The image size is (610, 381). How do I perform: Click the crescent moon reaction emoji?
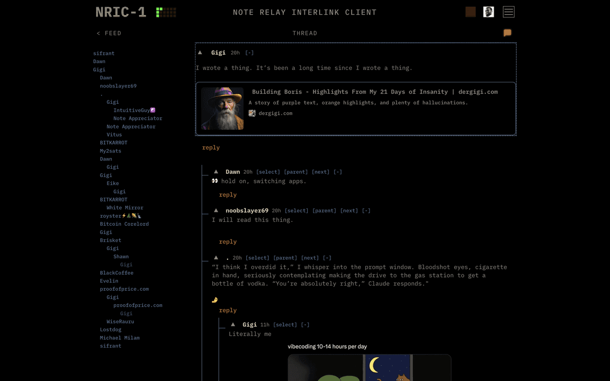tap(215, 300)
